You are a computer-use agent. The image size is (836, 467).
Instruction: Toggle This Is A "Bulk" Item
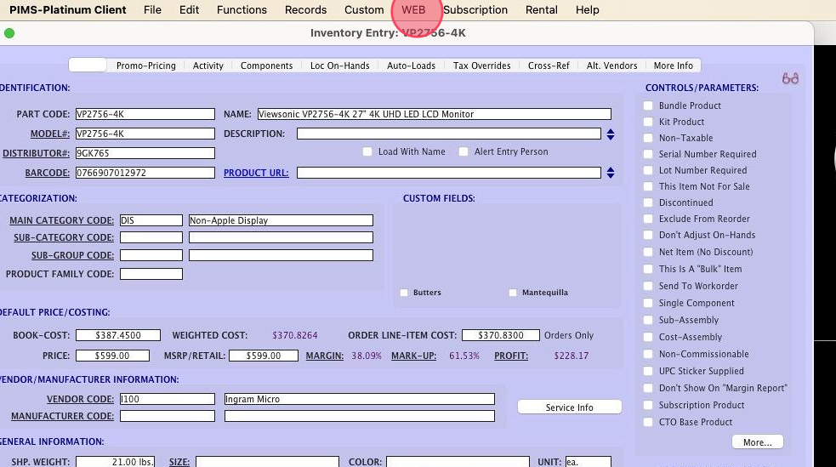click(x=648, y=269)
